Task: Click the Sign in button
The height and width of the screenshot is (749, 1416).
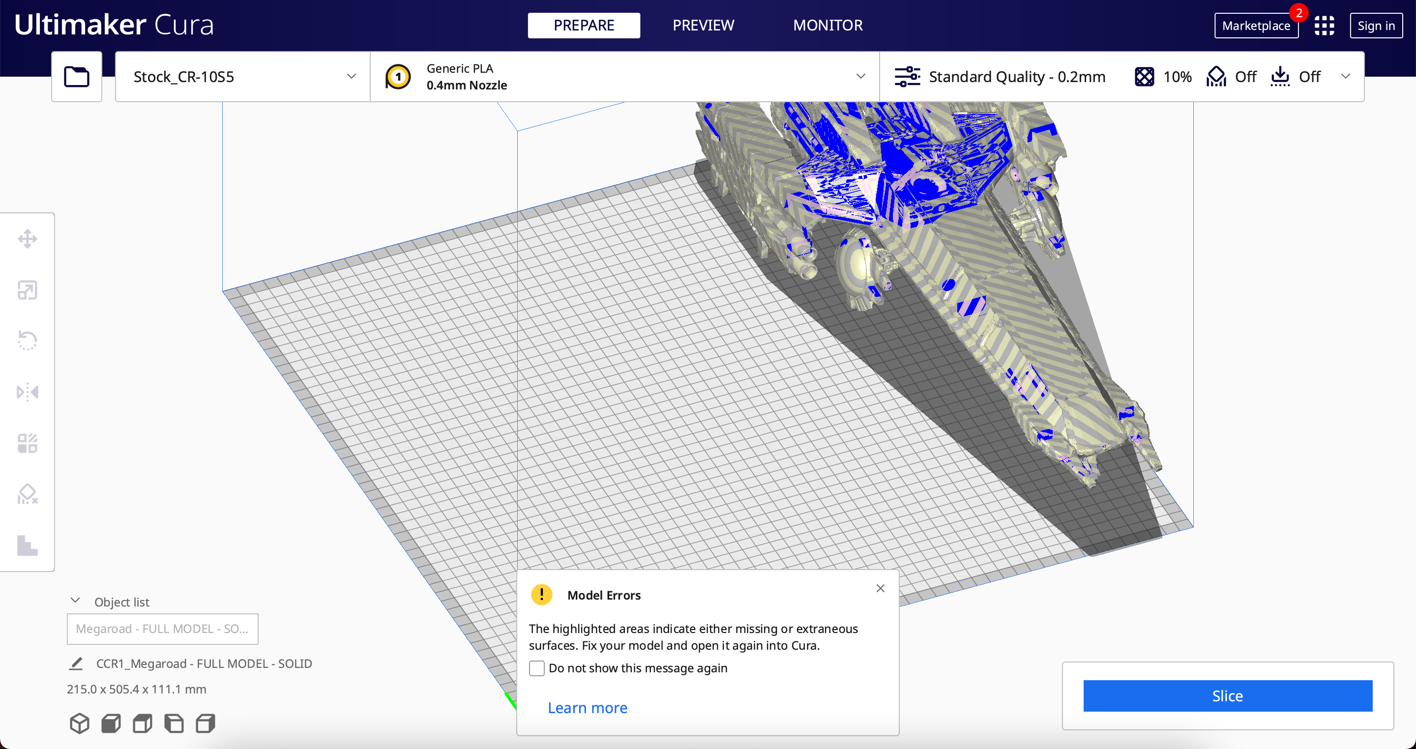Action: click(x=1376, y=26)
